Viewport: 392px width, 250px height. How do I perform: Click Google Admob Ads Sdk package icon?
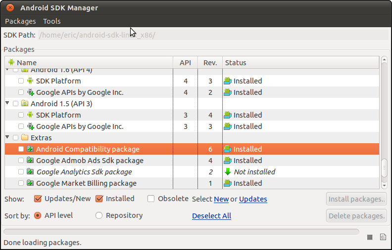pos(30,160)
